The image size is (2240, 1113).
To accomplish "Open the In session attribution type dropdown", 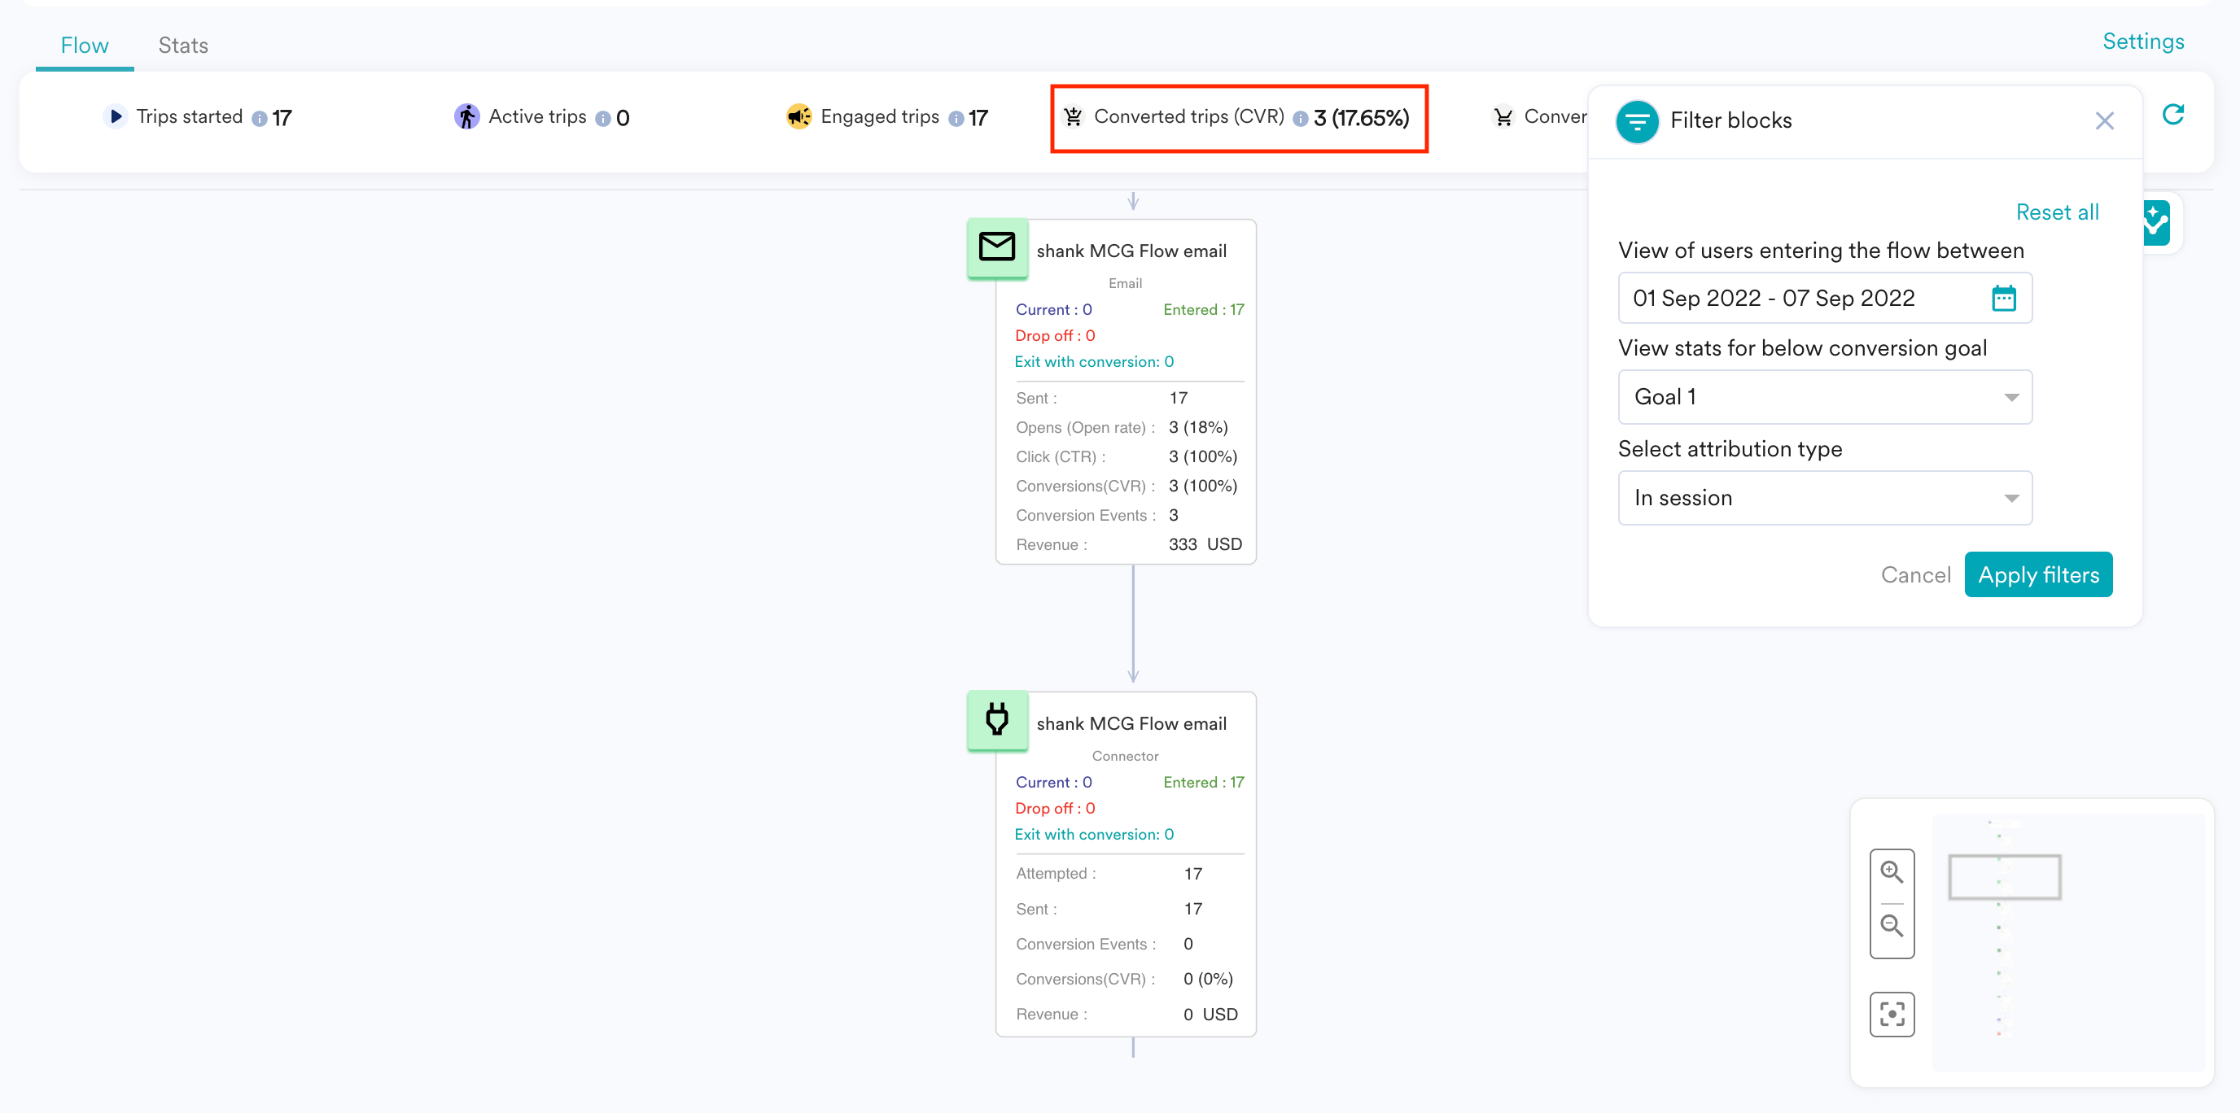I will point(1824,498).
